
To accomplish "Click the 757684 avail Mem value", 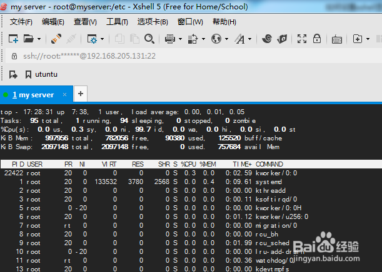I will click(229, 147).
